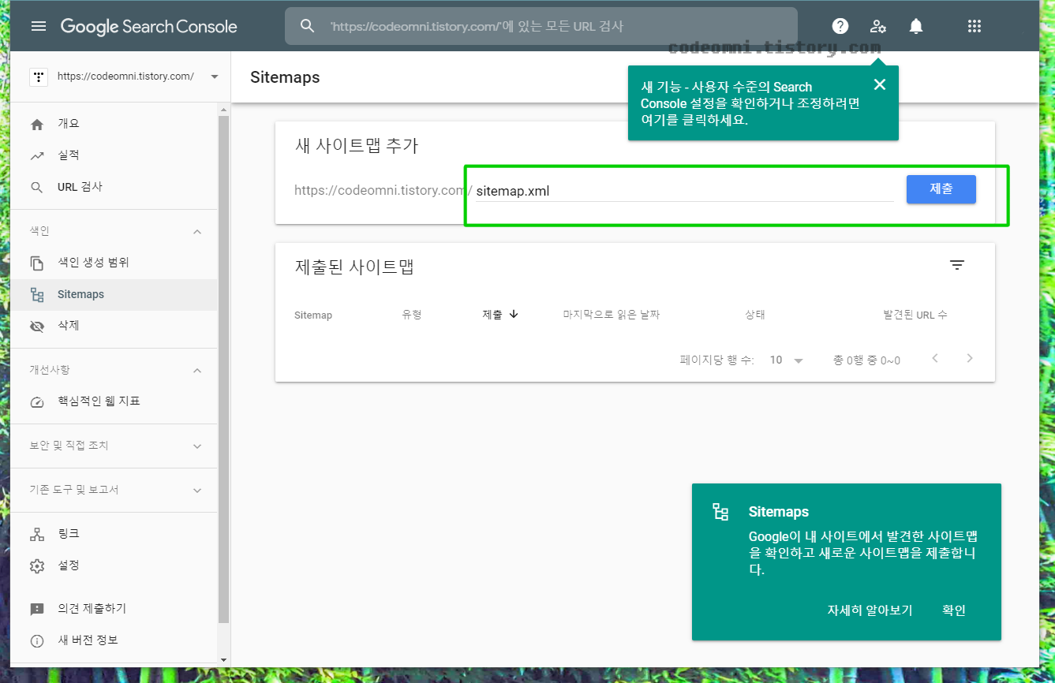Sort by 제출 column arrow
This screenshot has width=1055, height=683.
click(514, 314)
